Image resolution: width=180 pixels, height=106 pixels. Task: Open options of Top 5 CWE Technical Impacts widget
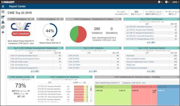click(178, 48)
